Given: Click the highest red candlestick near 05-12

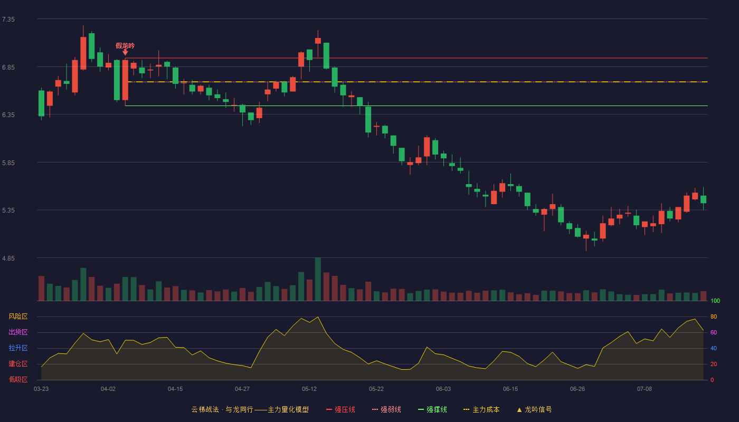Looking at the screenshot, I should click(x=318, y=41).
